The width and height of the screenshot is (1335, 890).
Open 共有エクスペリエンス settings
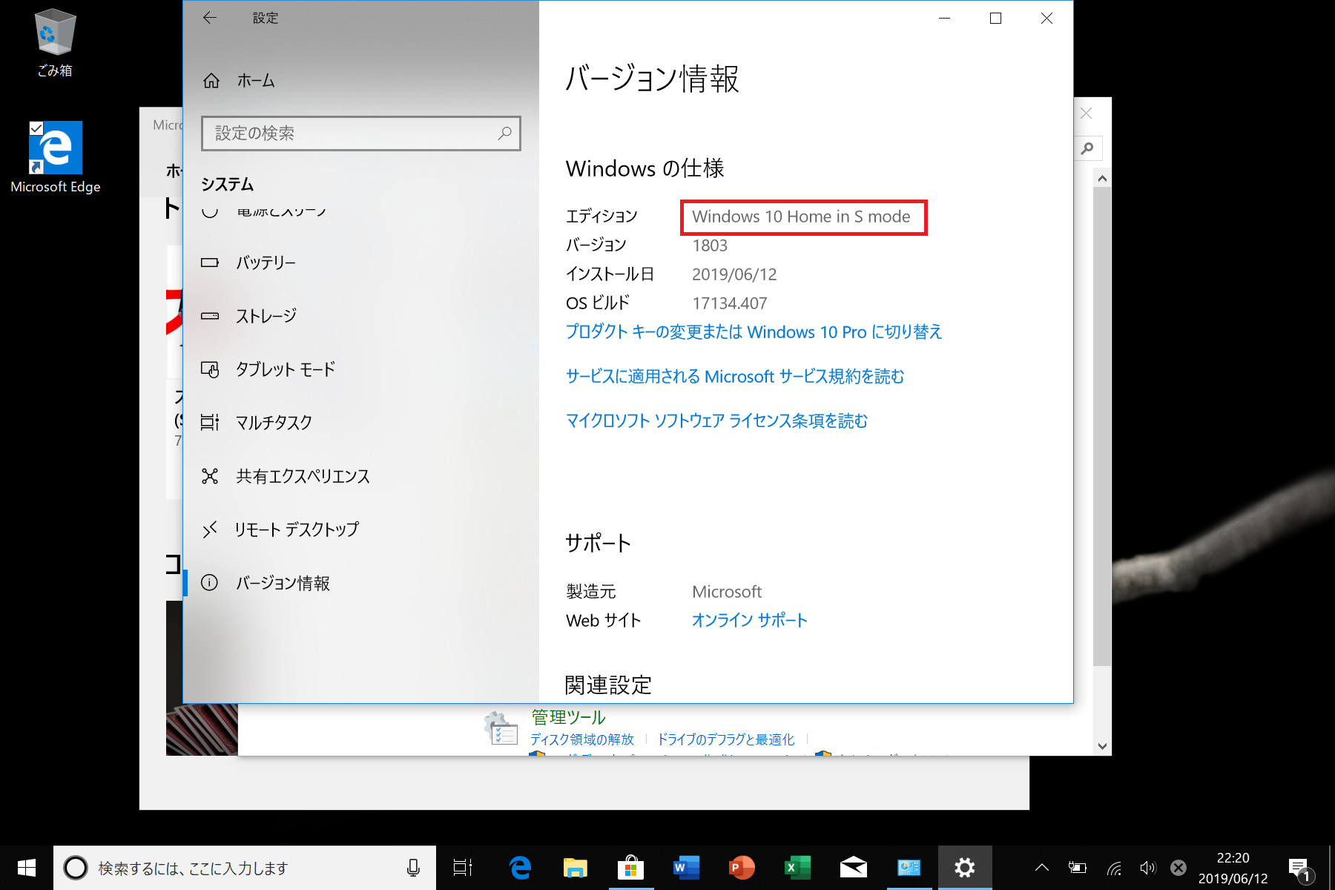[302, 476]
